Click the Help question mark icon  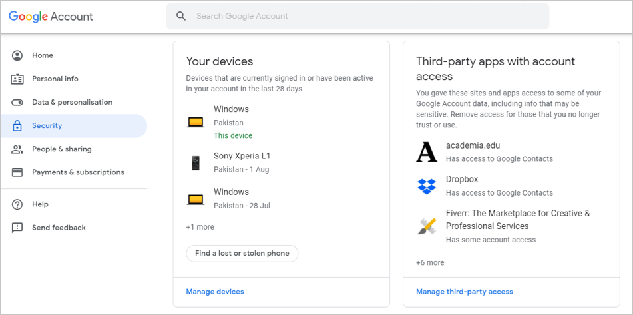point(17,204)
